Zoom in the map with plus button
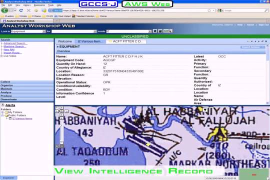The height and width of the screenshot is (180, 270). click(x=61, y=118)
